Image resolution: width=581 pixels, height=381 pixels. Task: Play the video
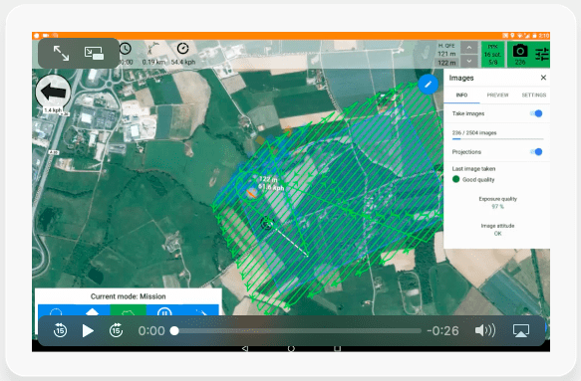tap(88, 330)
